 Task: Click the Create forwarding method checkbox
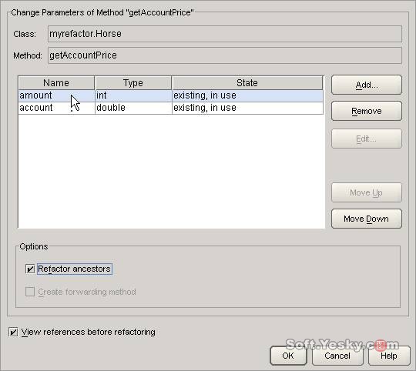point(30,292)
